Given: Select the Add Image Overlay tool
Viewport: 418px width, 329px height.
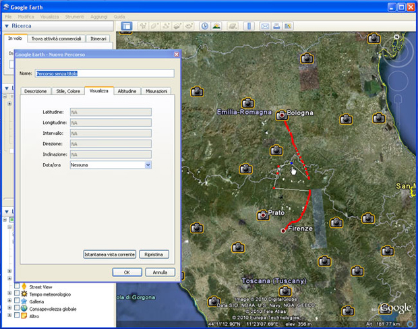Looking at the screenshot, I should (x=177, y=26).
